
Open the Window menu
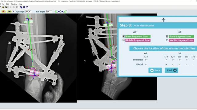(14, 4)
